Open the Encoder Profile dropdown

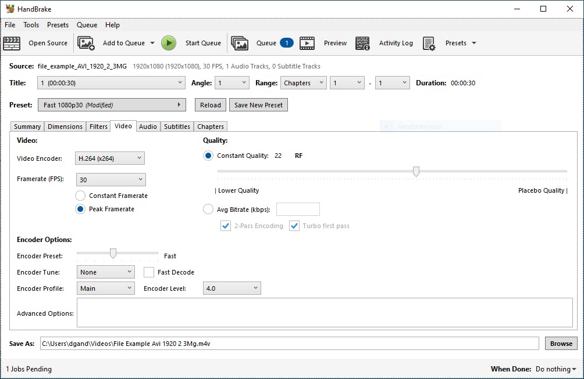(x=106, y=288)
